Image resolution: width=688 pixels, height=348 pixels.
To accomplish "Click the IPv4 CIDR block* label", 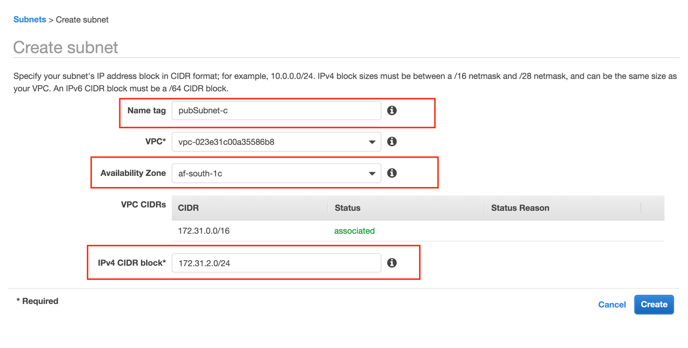I will click(132, 263).
